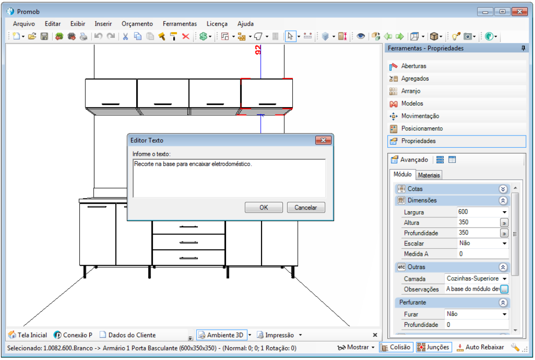Click the green left arrow icon
Viewport: 535px width, 360px height.
click(x=388, y=36)
